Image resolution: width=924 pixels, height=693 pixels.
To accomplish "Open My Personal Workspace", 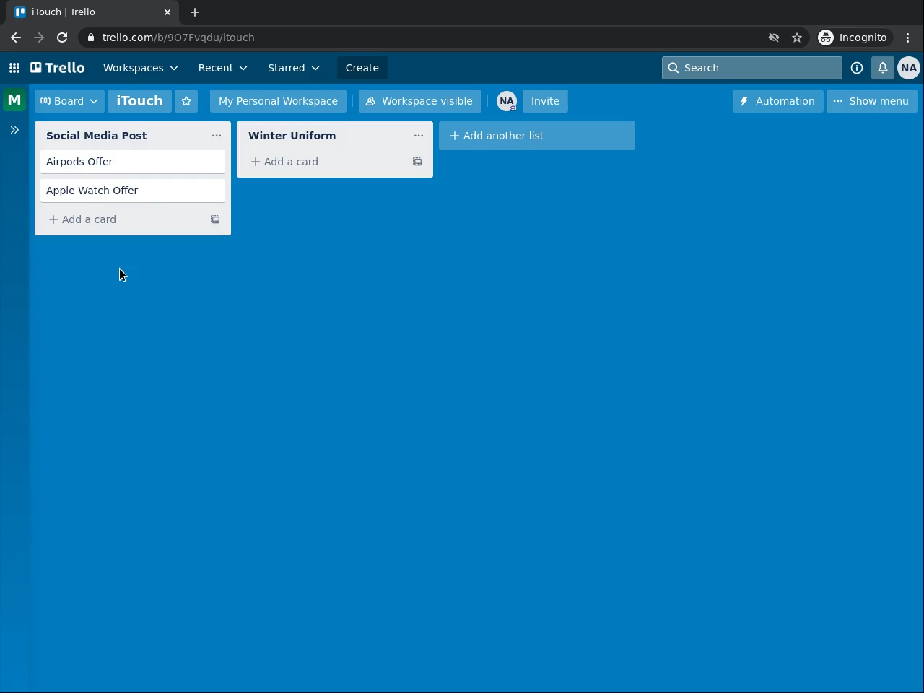I will tap(278, 101).
